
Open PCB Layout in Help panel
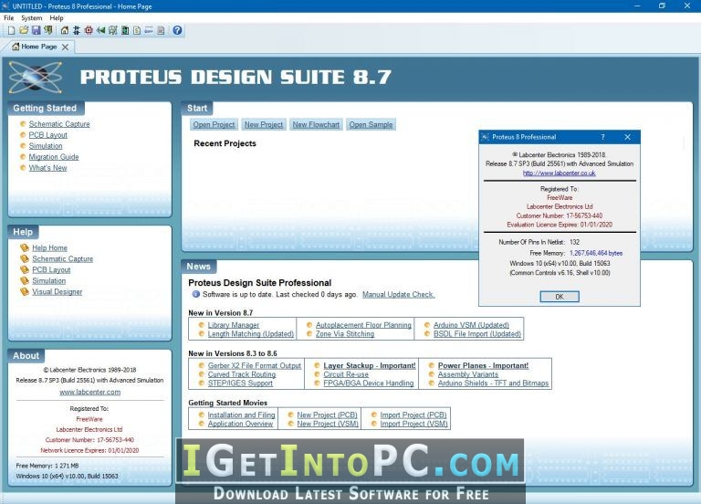tap(51, 269)
